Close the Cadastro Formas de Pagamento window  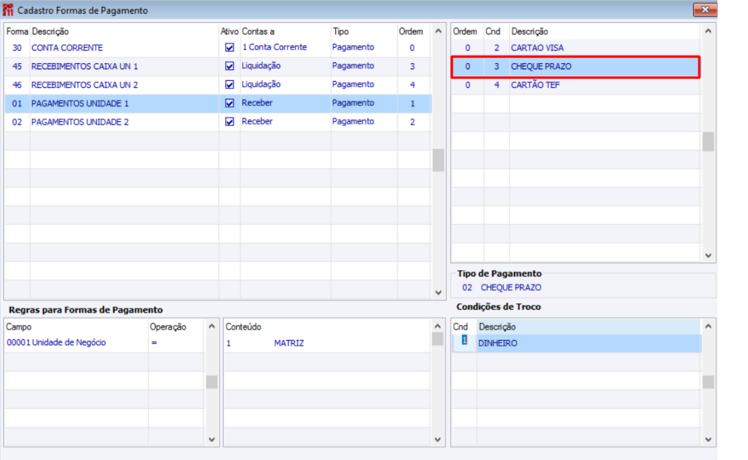pos(704,10)
